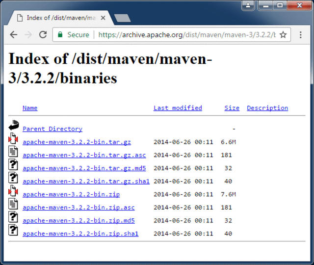Click text file icon beside bin.tar.gz.asc
This screenshot has height=265, width=314.
click(13, 152)
